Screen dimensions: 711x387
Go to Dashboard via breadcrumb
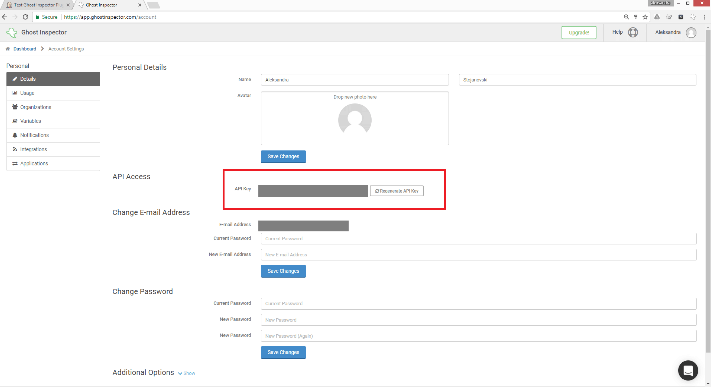[x=25, y=49]
